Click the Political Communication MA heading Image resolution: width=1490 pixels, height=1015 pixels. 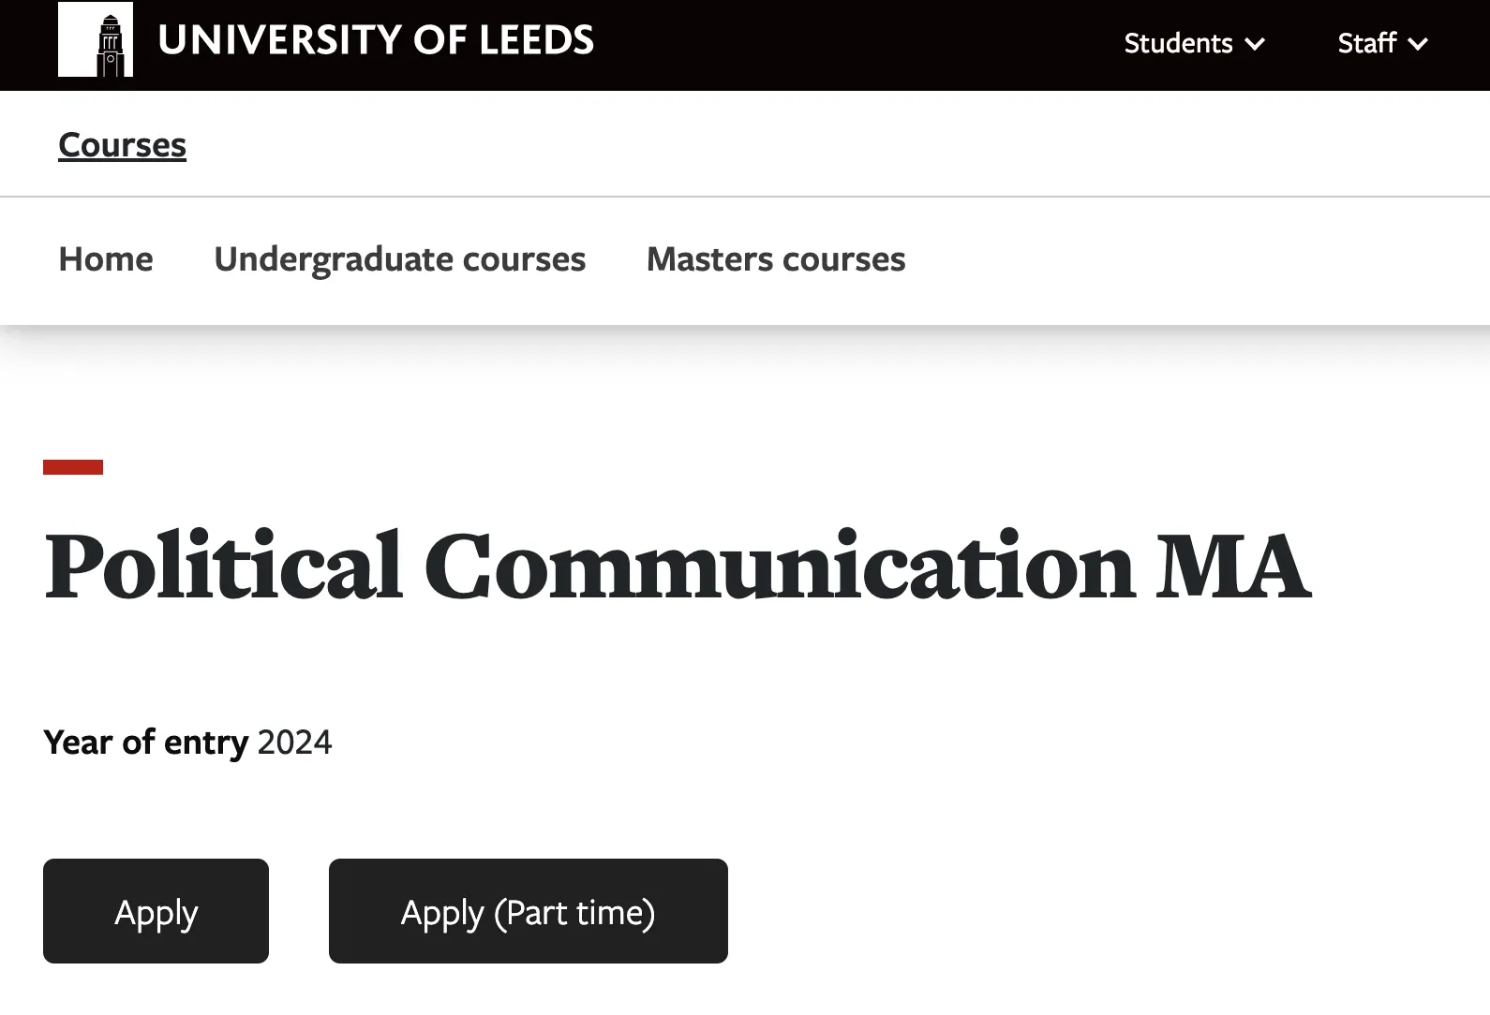677,567
